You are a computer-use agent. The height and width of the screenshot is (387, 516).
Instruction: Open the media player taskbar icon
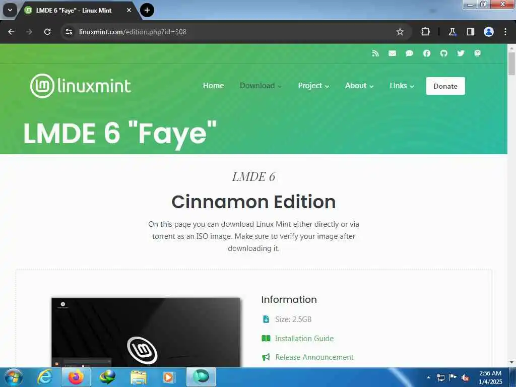169,377
